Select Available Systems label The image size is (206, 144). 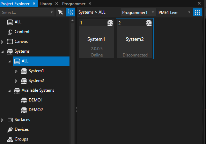point(38,90)
